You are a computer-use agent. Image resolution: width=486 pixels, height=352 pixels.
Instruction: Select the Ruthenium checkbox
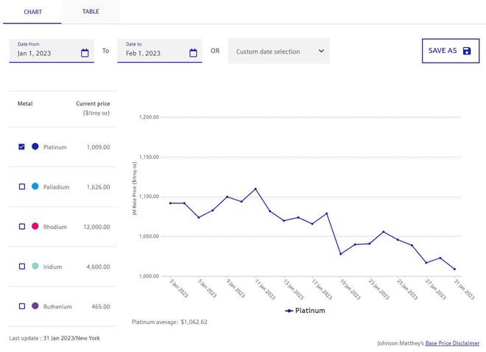point(22,306)
